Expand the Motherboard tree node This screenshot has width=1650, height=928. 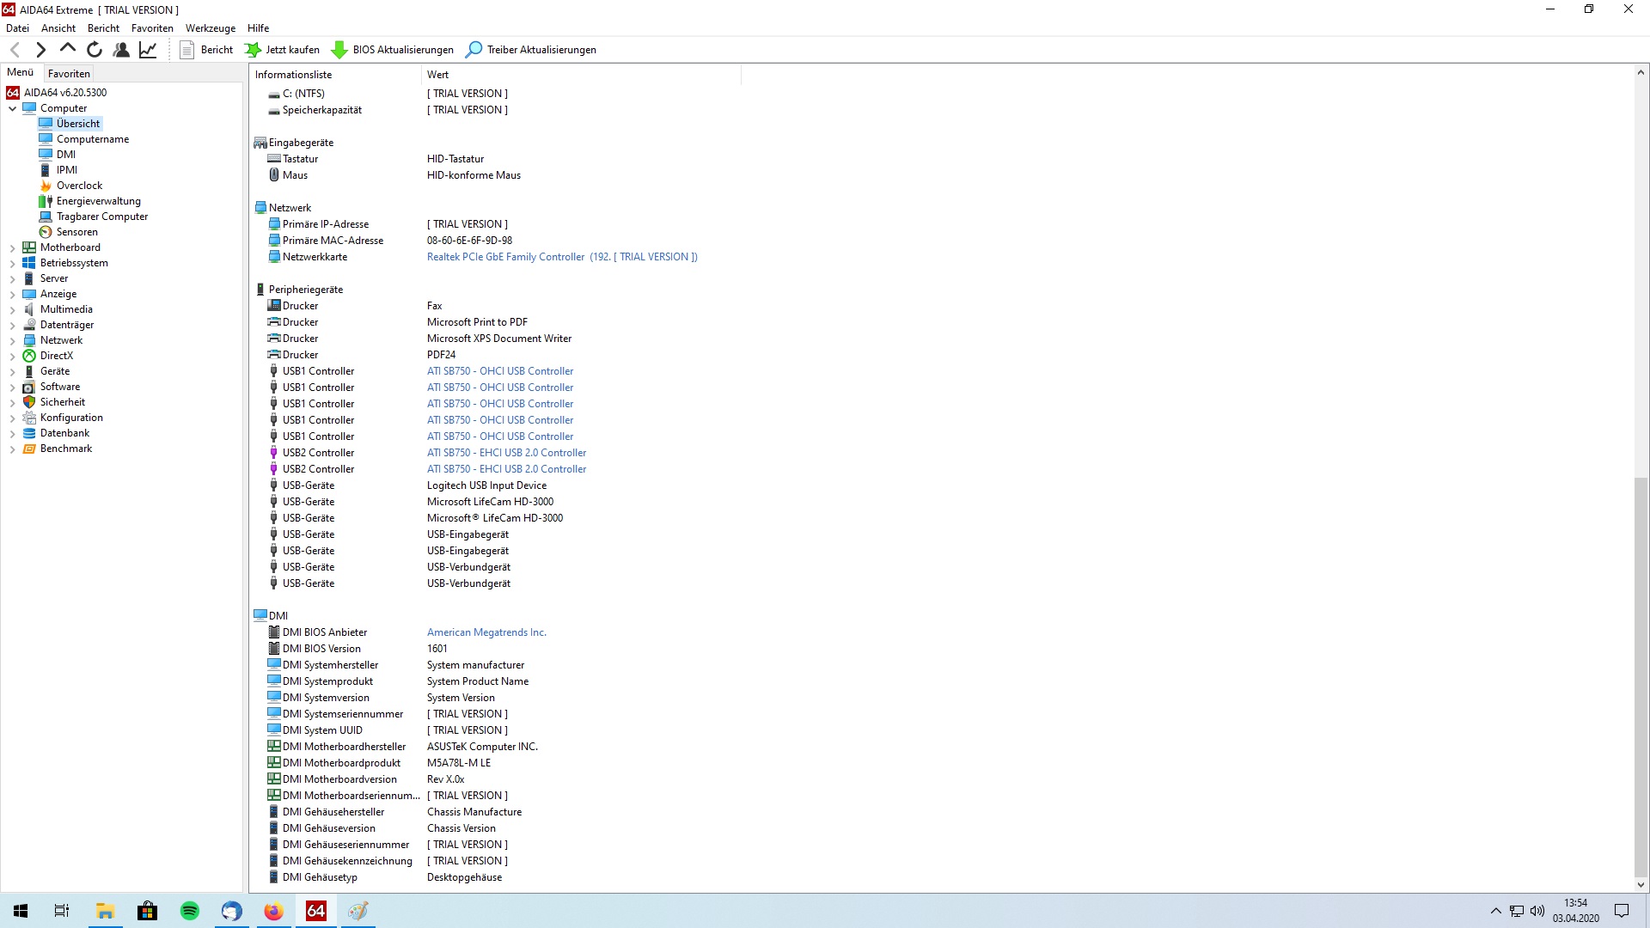pyautogui.click(x=13, y=247)
